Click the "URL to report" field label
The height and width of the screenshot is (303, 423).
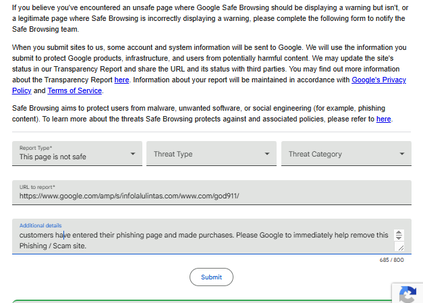point(37,187)
